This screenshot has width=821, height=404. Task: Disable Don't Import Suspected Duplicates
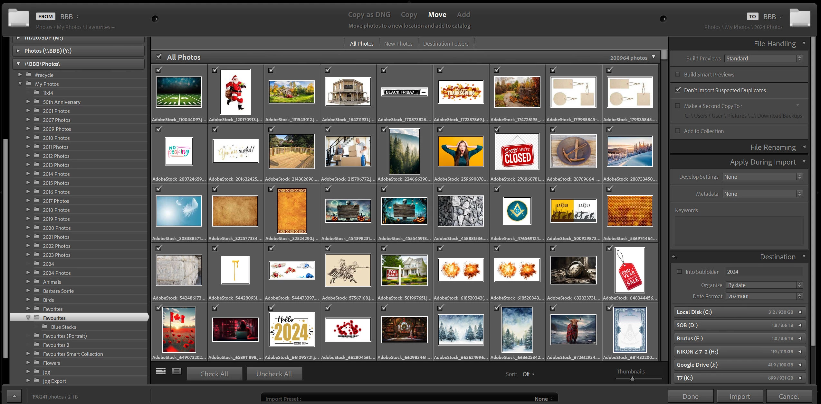(x=678, y=90)
